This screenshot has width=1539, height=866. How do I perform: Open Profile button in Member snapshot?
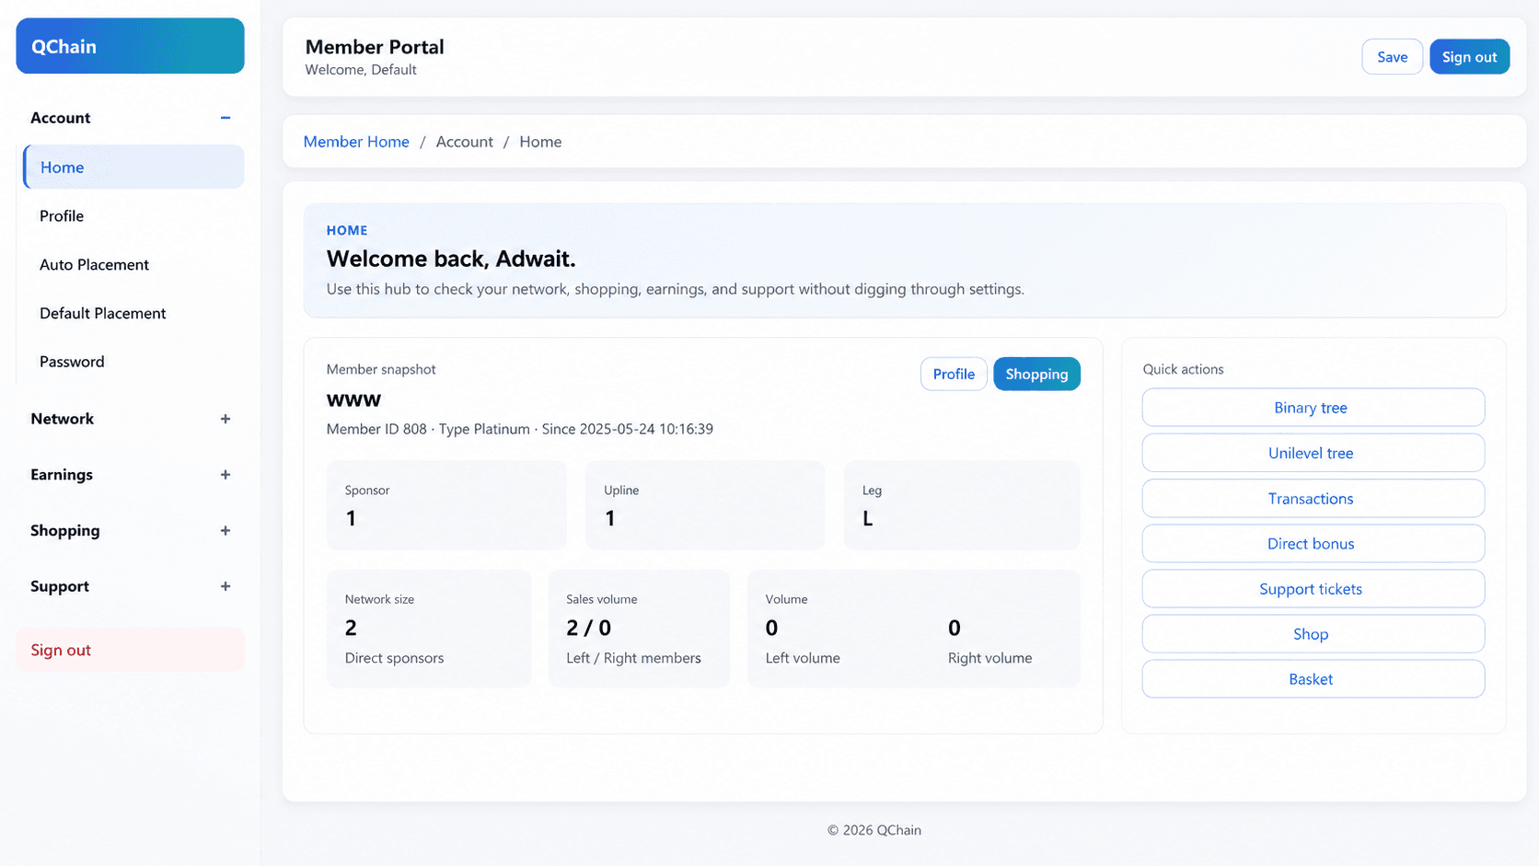pyautogui.click(x=954, y=374)
